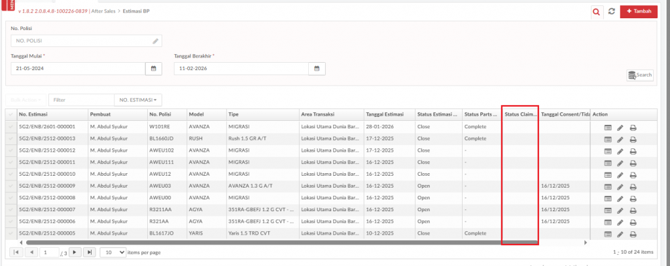Open the Tanggal Mulai calendar picker

pos(153,68)
